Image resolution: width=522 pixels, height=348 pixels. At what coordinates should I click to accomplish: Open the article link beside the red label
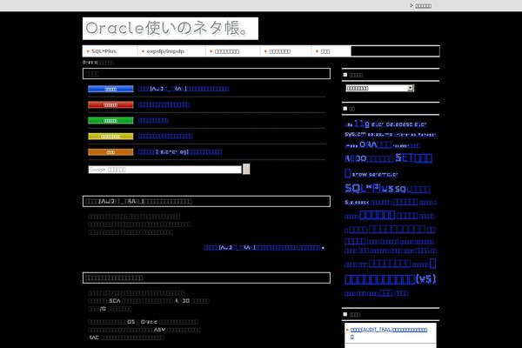tap(164, 104)
